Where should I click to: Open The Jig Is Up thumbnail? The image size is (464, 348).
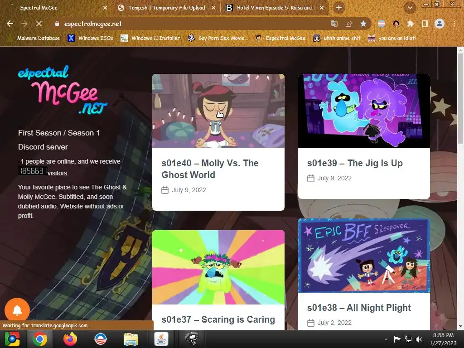(364, 111)
